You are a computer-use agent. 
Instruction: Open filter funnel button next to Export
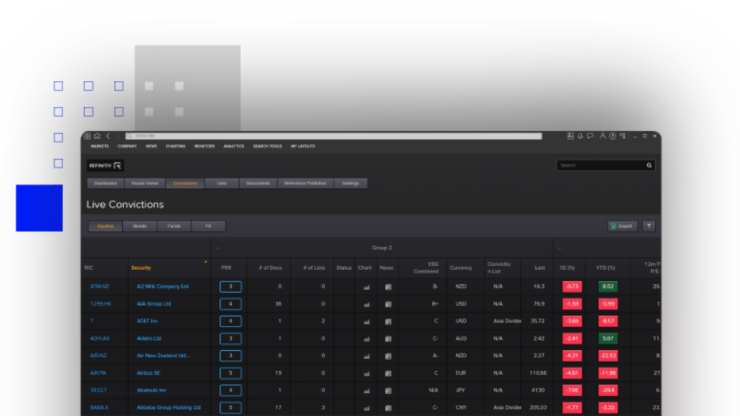pos(649,226)
